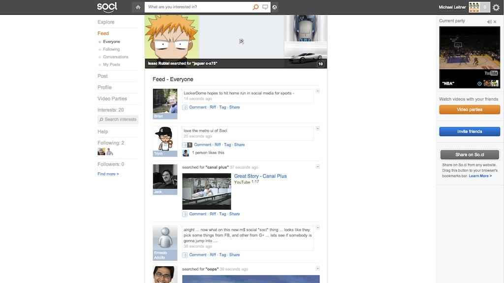Click Michael Leitner's avatar in the header
This screenshot has width=504, height=283.
click(x=474, y=7)
